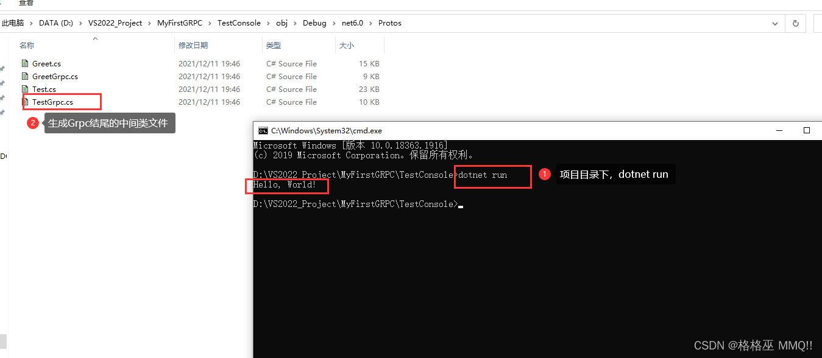822x358 pixels.
Task: Expand the chevron after TestConsole
Action: pyautogui.click(x=268, y=23)
